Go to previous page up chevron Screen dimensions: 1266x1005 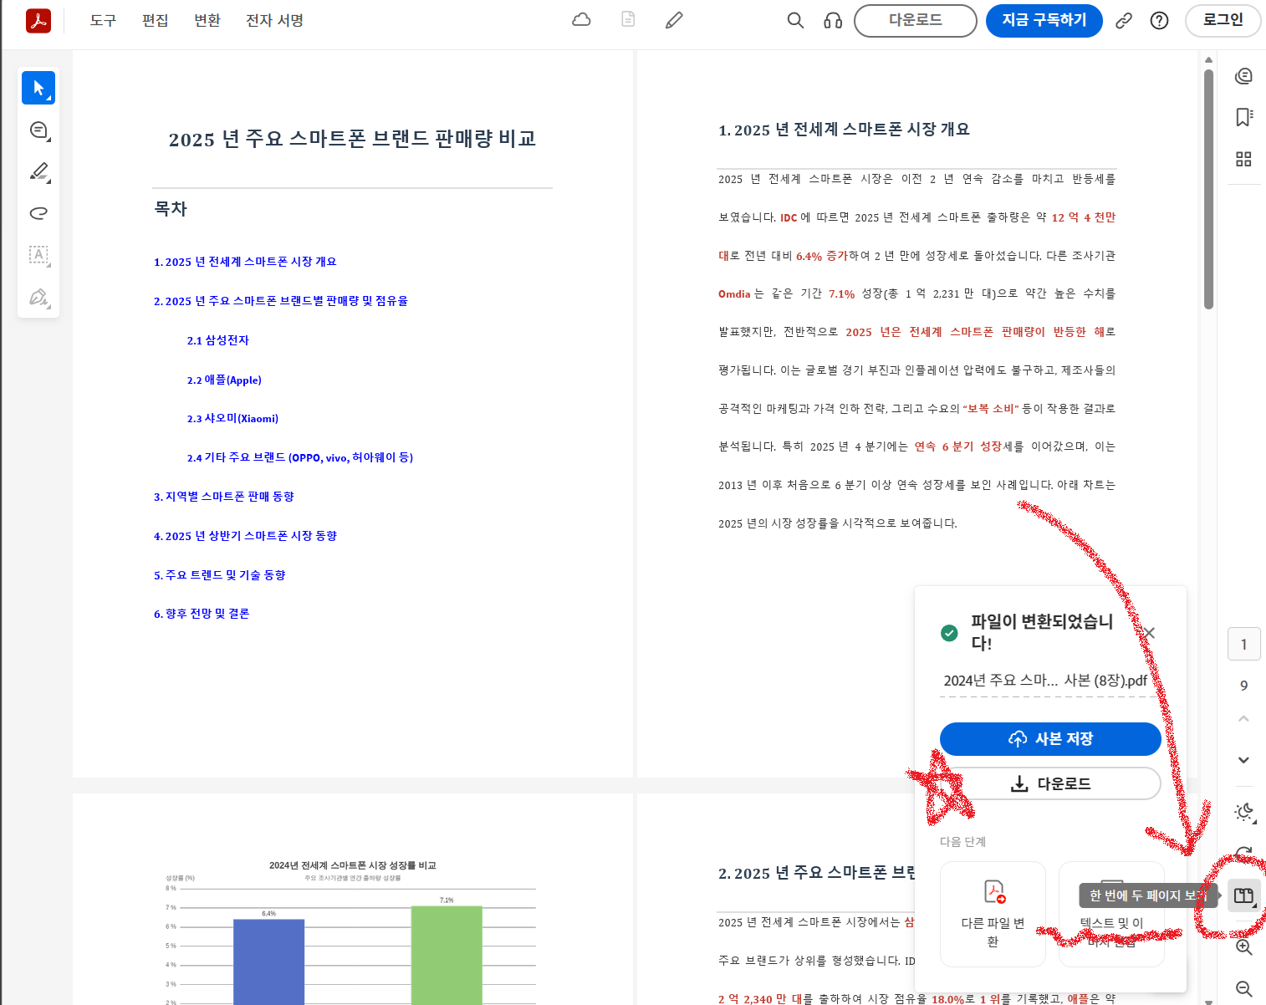1244,719
